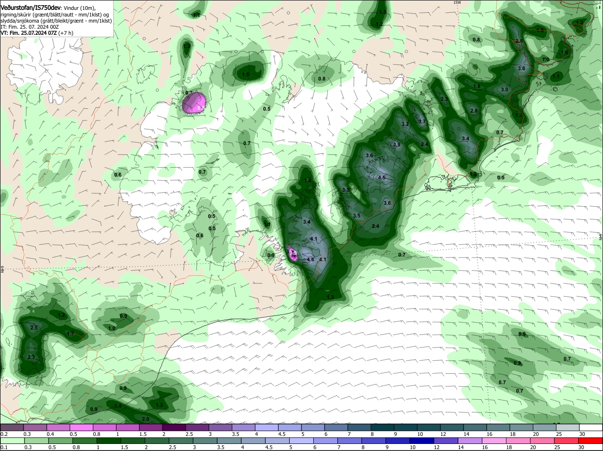Select the palest green rain swatch after 0.1
The image size is (603, 451).
click(12, 441)
